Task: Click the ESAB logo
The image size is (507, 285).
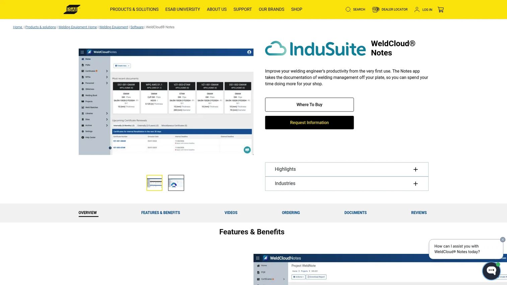Action: pyautogui.click(x=72, y=9)
